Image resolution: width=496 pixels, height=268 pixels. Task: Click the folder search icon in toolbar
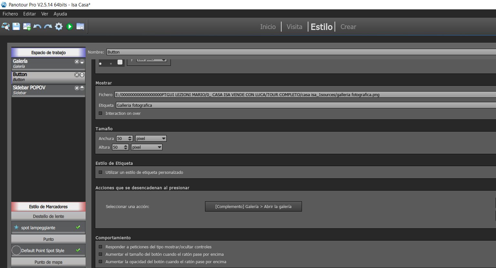point(80,26)
